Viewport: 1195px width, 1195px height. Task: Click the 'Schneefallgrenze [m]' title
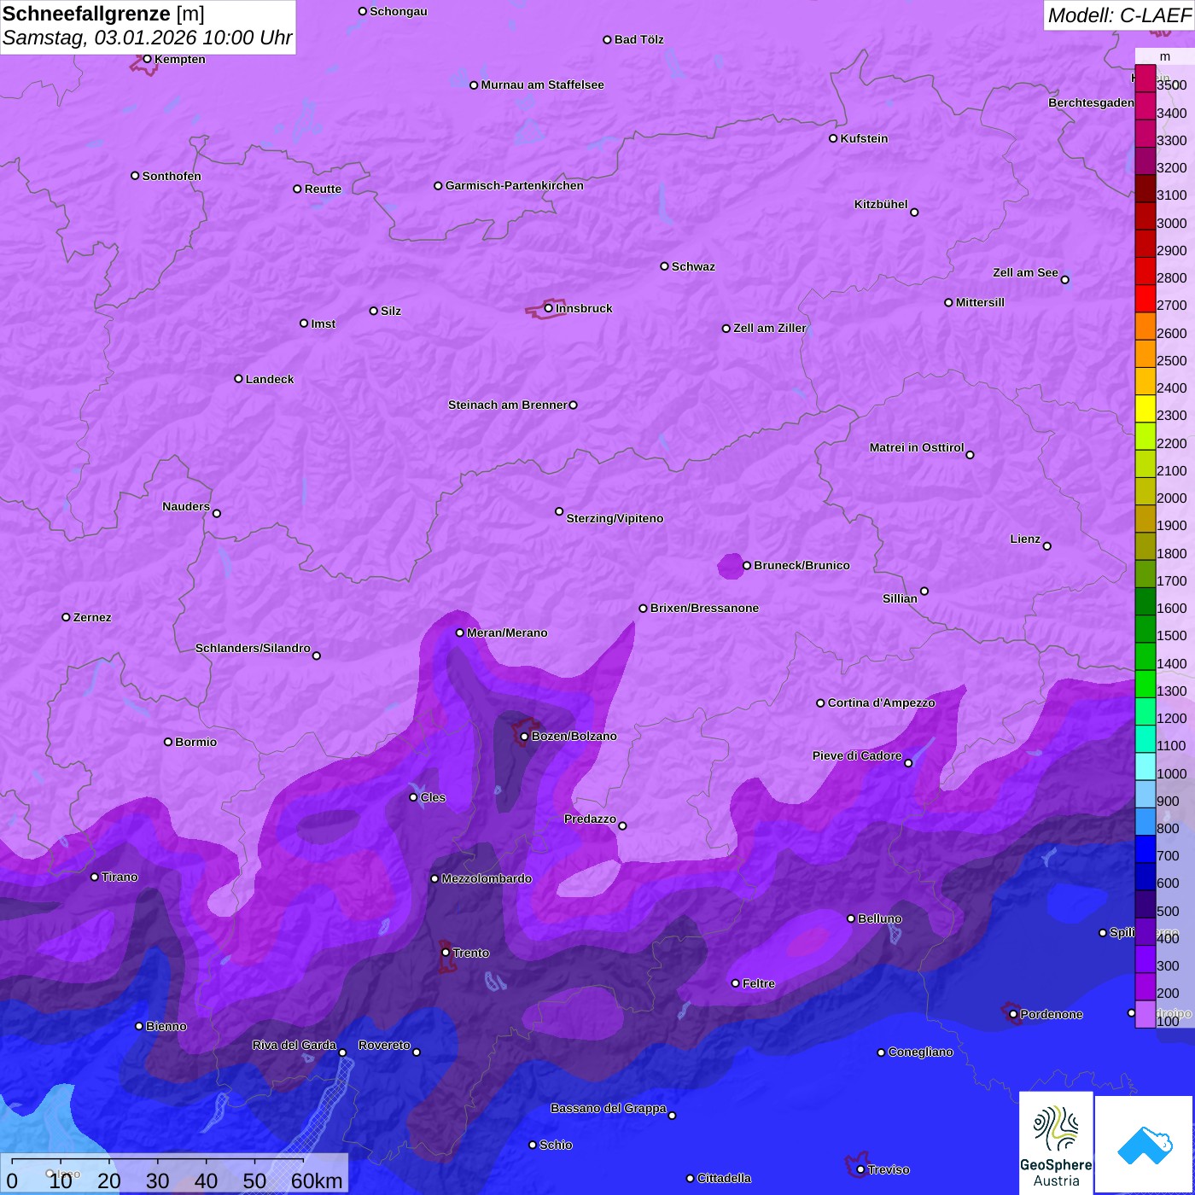tap(103, 14)
